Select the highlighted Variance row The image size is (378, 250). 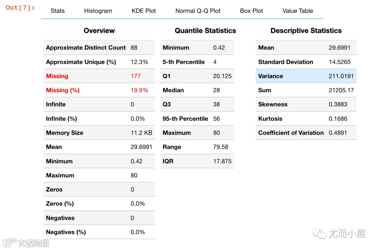point(306,76)
